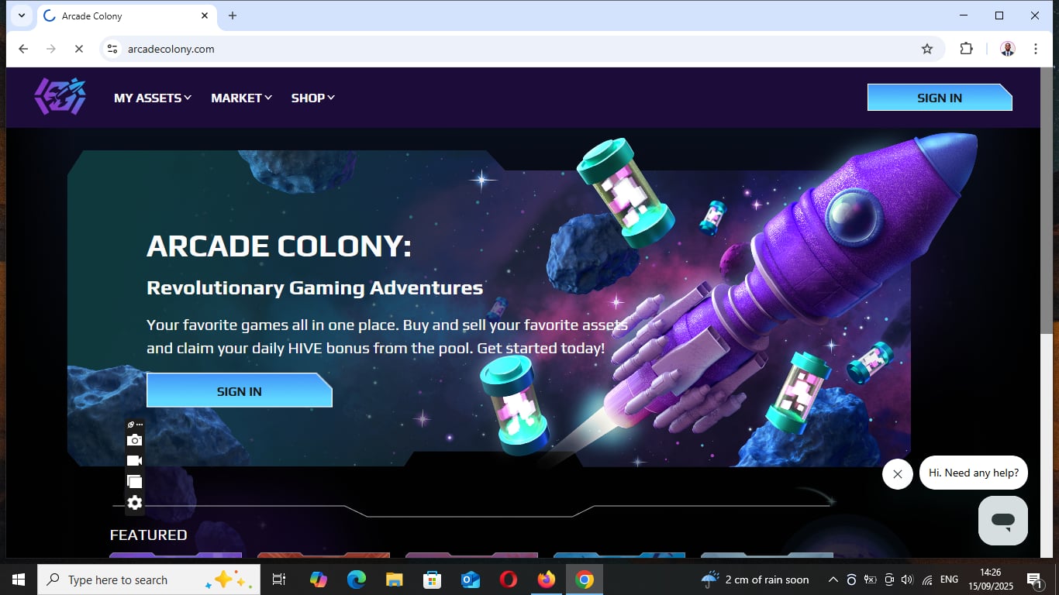The height and width of the screenshot is (595, 1059).
Task: Open the notification center icon
Action: coord(1034,580)
